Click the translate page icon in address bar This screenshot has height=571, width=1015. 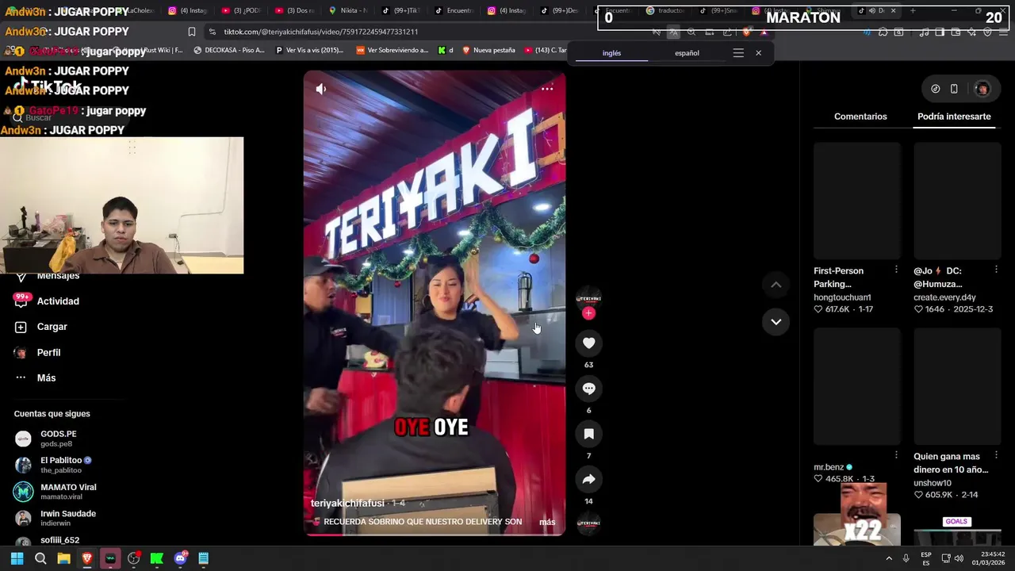click(673, 32)
